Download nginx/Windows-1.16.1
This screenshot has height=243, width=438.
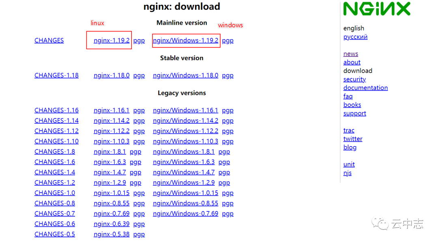[x=185, y=110]
